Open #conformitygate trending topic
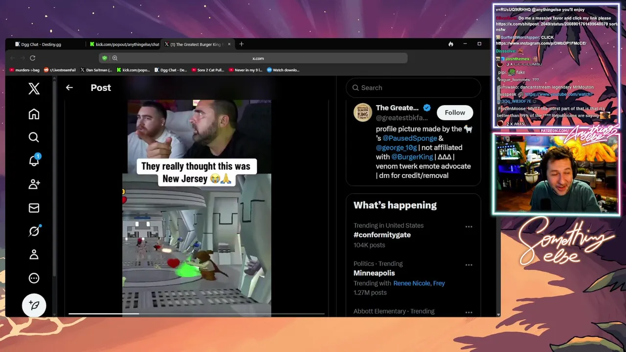Screen dimensions: 626x352 point(382,235)
